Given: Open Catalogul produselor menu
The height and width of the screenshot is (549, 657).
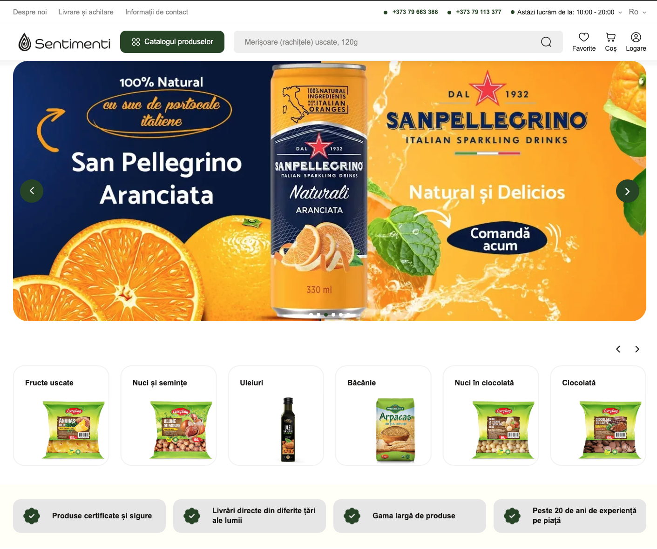Looking at the screenshot, I should click(x=172, y=42).
